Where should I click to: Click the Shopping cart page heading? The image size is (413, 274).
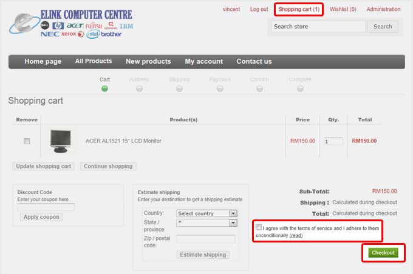coord(36,101)
